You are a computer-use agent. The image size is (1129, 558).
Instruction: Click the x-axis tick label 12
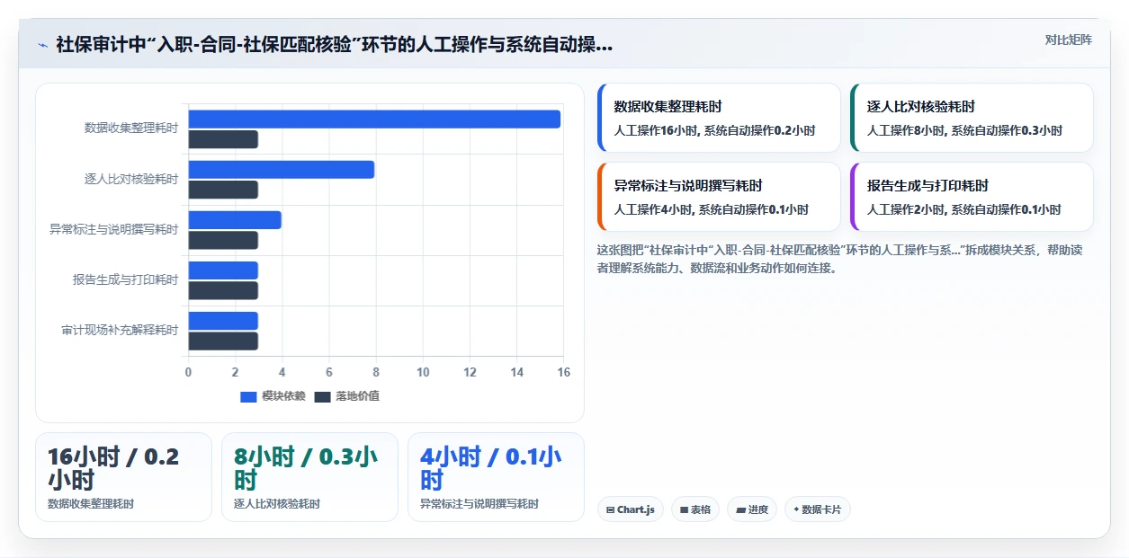pos(470,372)
